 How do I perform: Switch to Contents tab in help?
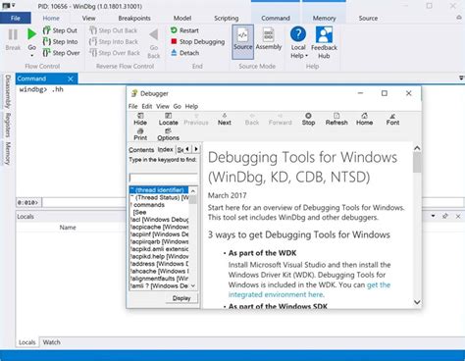(x=141, y=150)
